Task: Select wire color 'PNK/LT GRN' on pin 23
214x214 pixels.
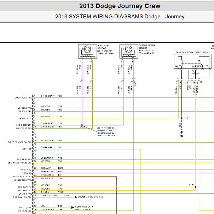Action: pyautogui.click(x=47, y=172)
